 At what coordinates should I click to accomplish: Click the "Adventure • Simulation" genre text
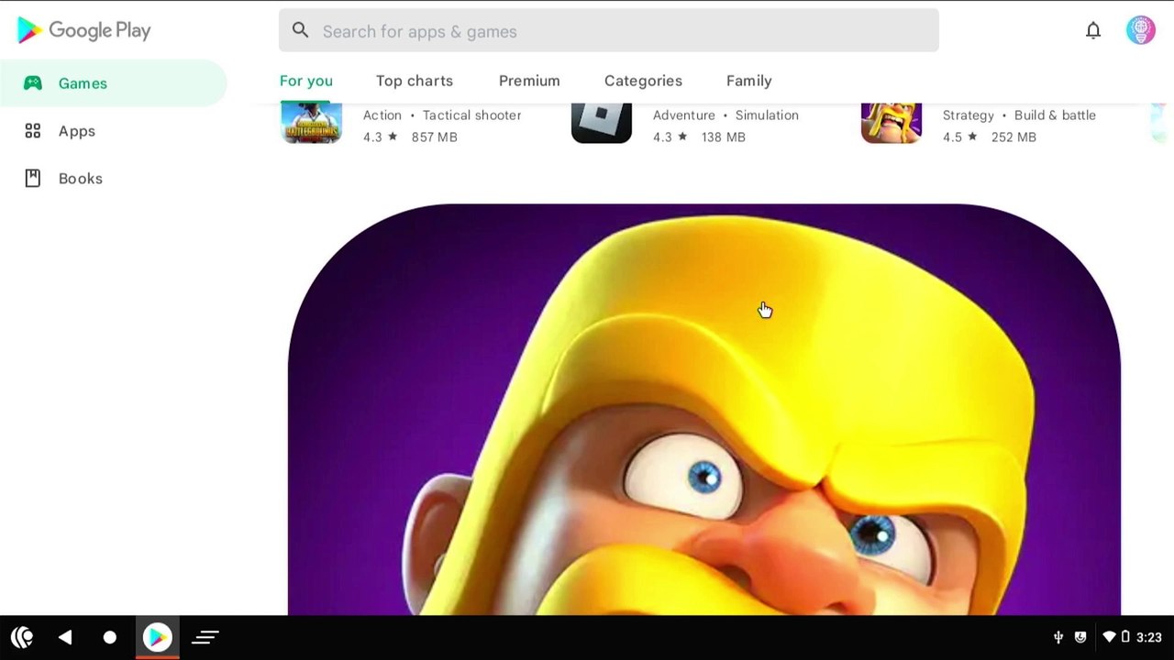(x=725, y=115)
